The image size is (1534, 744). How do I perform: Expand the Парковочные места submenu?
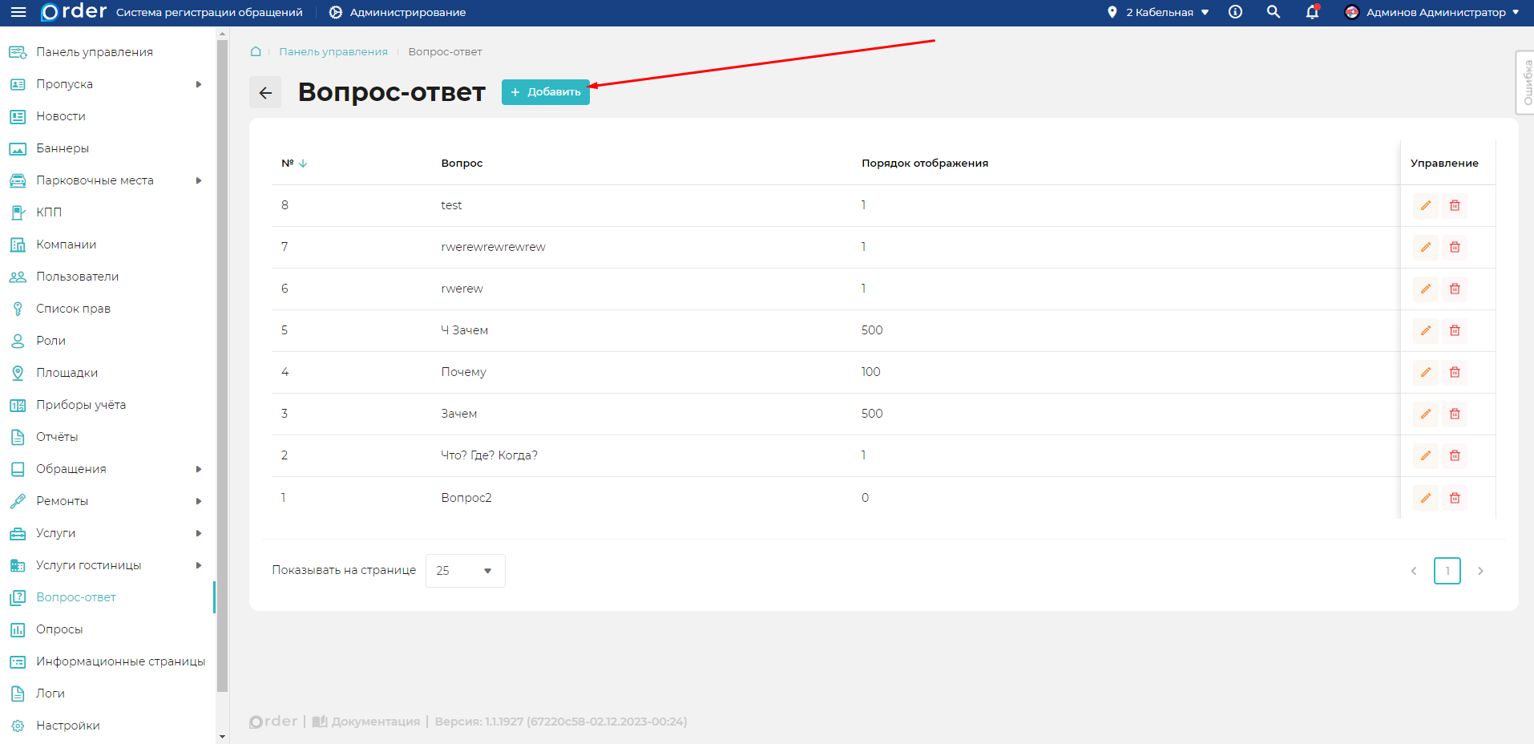pos(198,180)
